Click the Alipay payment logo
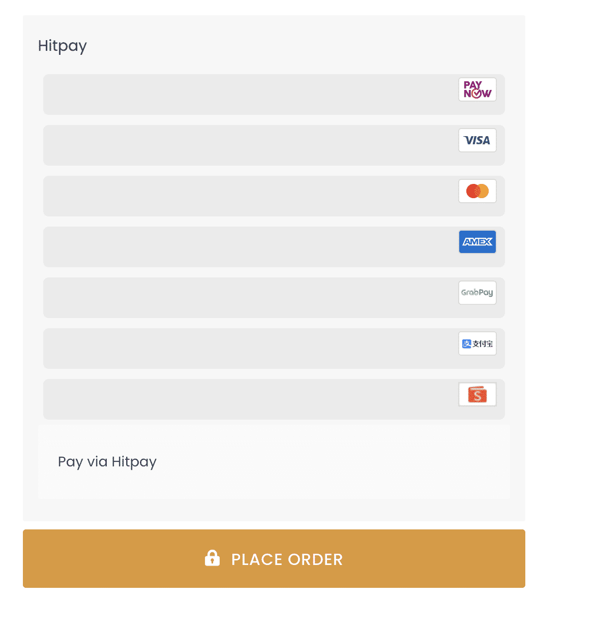 [x=477, y=343]
